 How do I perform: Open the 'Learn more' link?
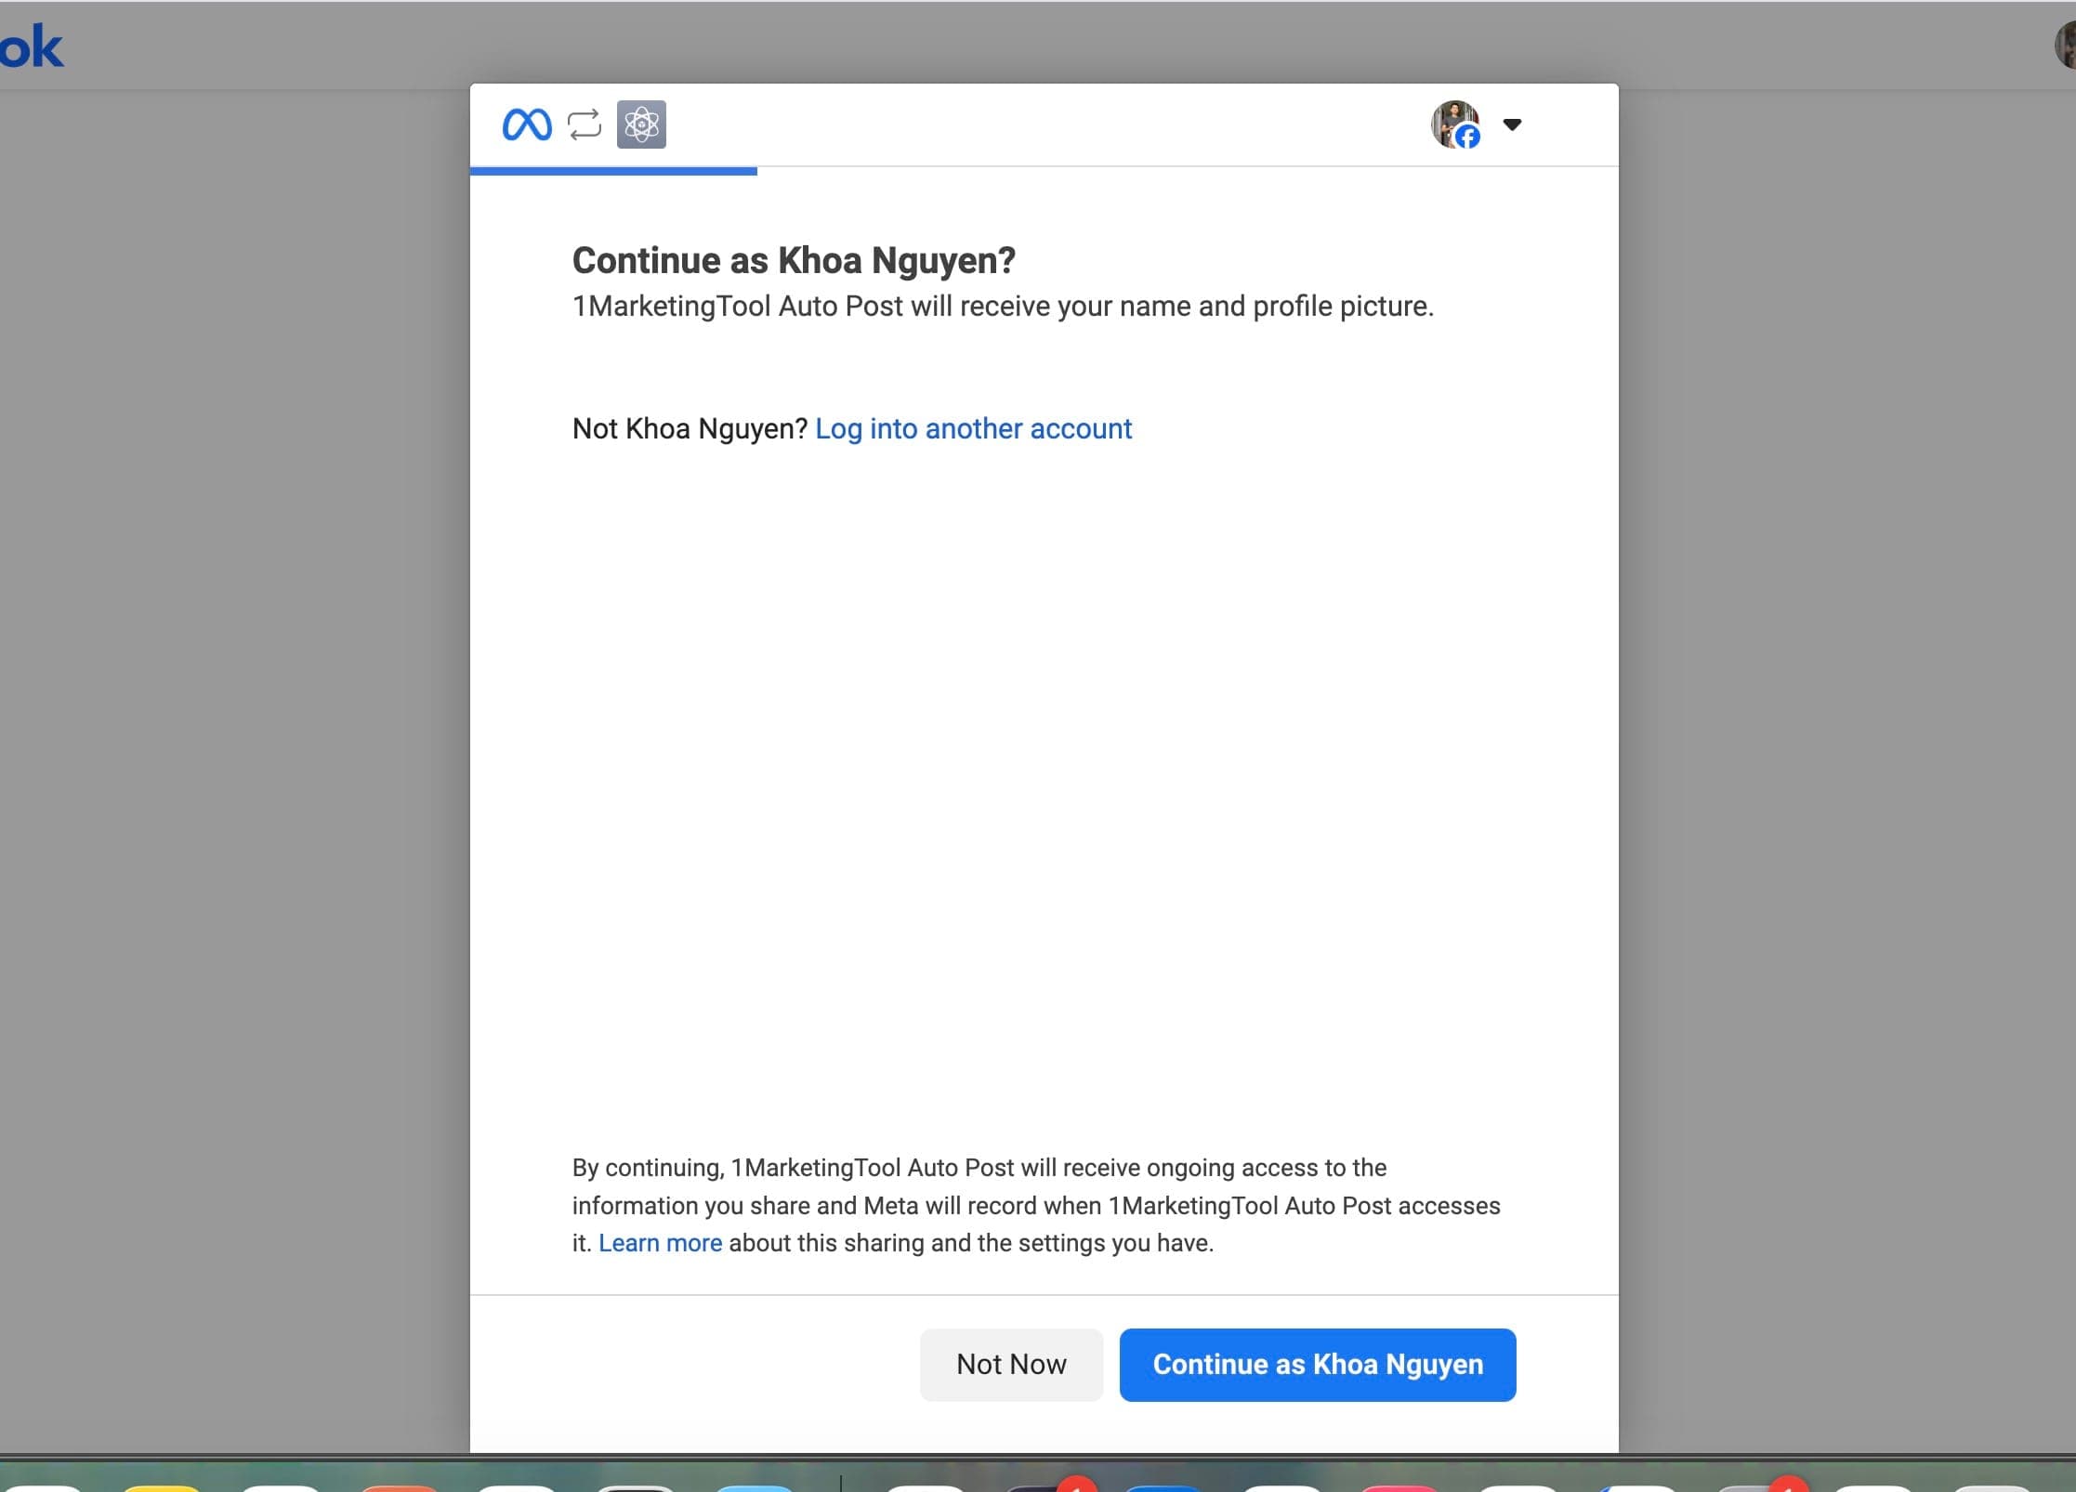(x=660, y=1243)
